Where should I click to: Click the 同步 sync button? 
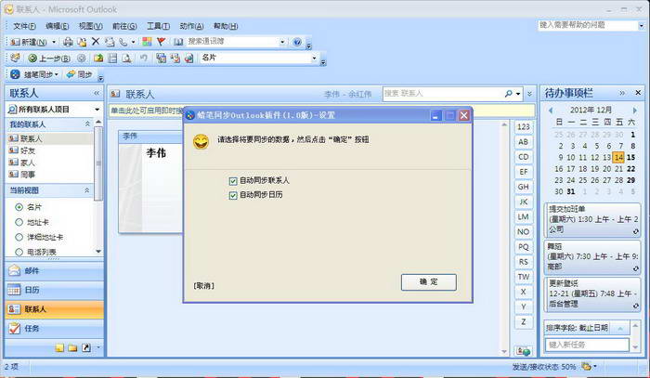coord(80,74)
